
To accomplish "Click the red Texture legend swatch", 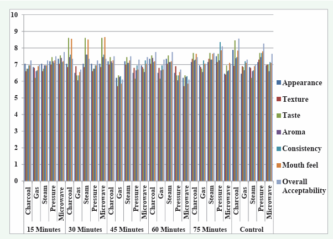I will [x=279, y=100].
